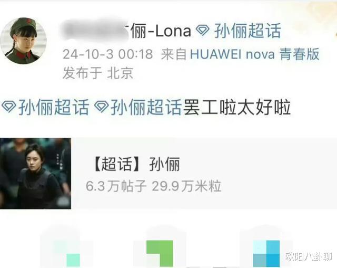Tap the diamond badge beside the Lona username

[203, 31]
